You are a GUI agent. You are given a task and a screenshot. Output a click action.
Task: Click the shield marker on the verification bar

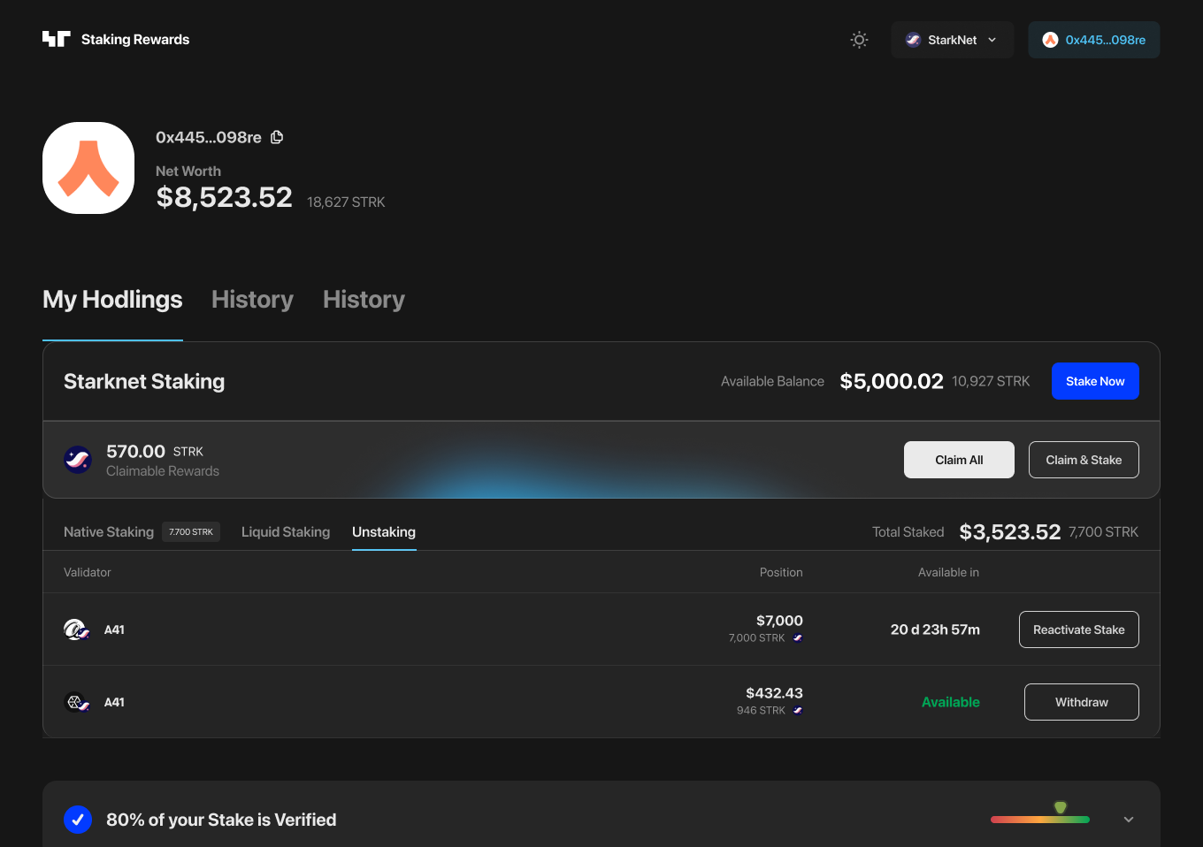pyautogui.click(x=1060, y=807)
